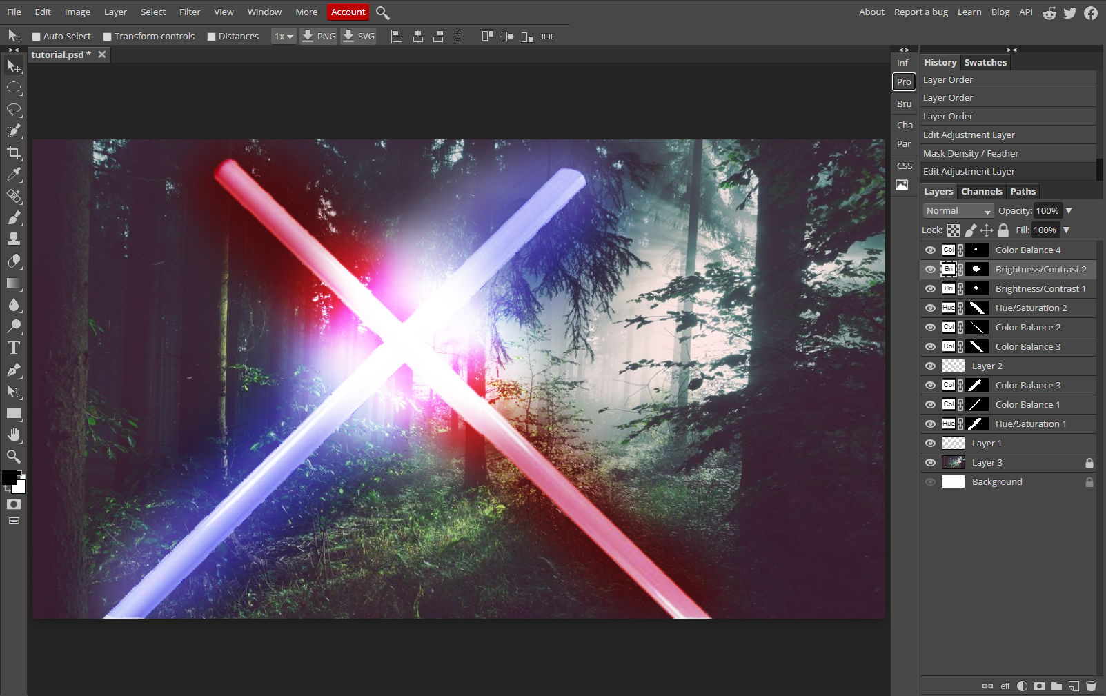Switch to the Swatches tab
Viewport: 1106px width, 696px height.
pyautogui.click(x=985, y=63)
